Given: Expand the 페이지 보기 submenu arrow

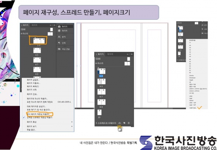Looking at the screenshot, I should 72,126.
